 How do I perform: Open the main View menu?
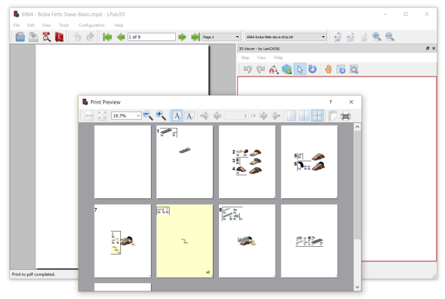pos(47,25)
